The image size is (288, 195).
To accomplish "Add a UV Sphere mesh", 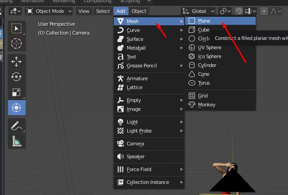I will click(220, 47).
